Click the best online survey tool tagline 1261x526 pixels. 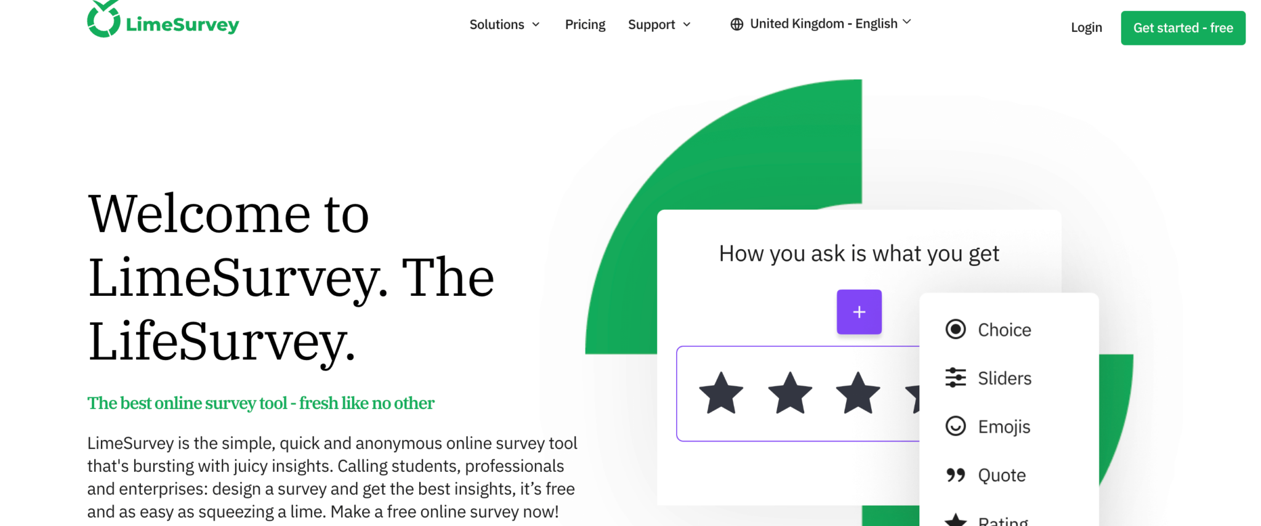pos(260,403)
